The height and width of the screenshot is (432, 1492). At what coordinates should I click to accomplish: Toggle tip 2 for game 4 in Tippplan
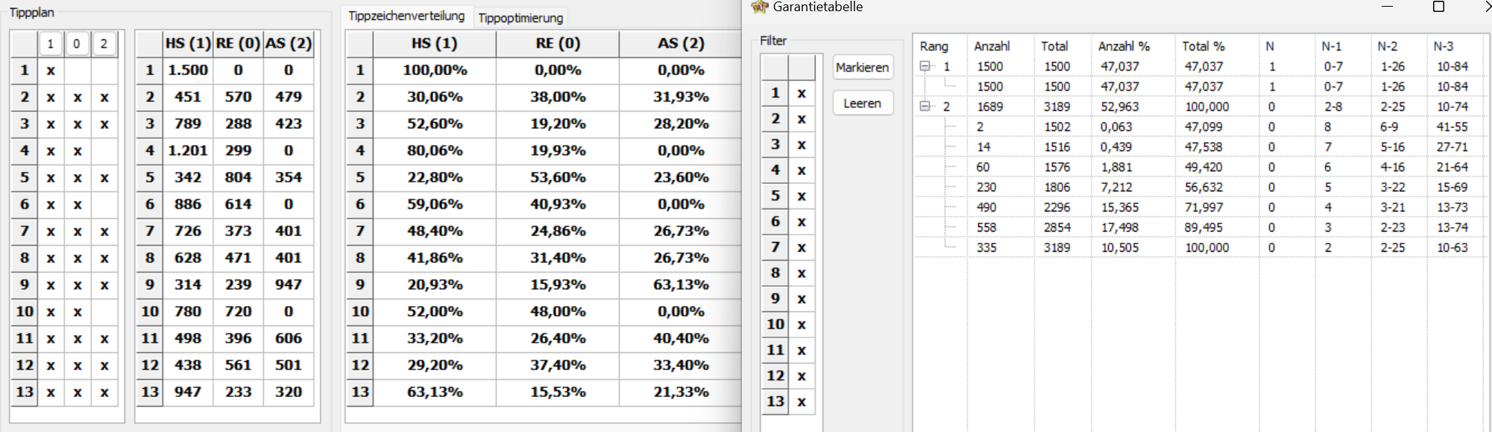tap(104, 150)
